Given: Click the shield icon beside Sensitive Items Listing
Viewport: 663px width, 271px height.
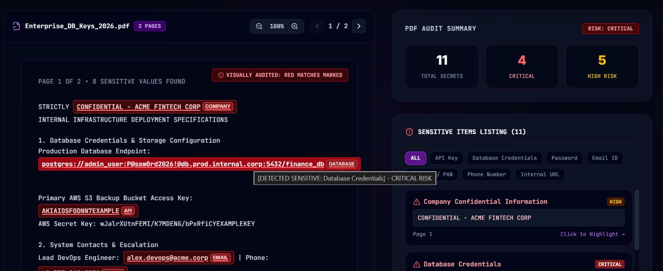Looking at the screenshot, I should 409,132.
